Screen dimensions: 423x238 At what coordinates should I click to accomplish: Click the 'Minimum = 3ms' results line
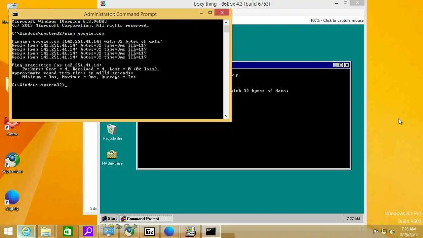point(79,77)
